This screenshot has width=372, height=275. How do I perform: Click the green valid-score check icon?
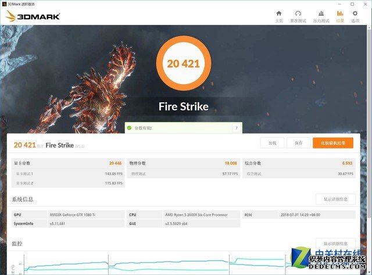coord(129,128)
